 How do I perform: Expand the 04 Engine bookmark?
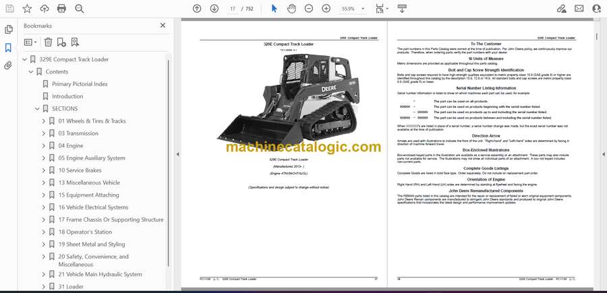click(x=44, y=145)
